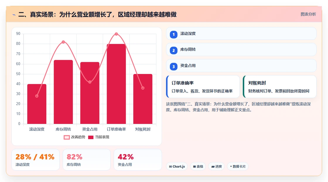Click the 进度 tag

pos(216,166)
